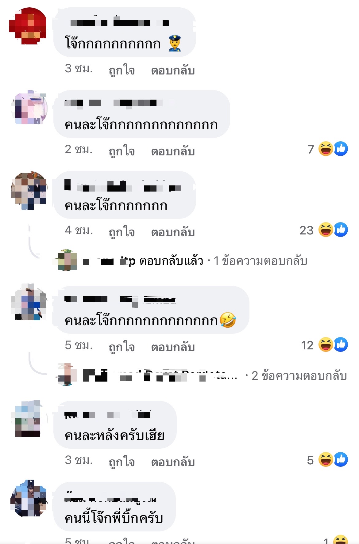Screen dimensions: 359x544
Task: Reply to the คนละหลังครับเฮีย comment
Action: tap(173, 462)
